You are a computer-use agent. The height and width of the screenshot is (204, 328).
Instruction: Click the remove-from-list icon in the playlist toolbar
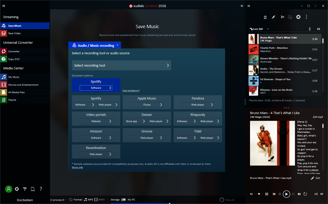point(290,17)
